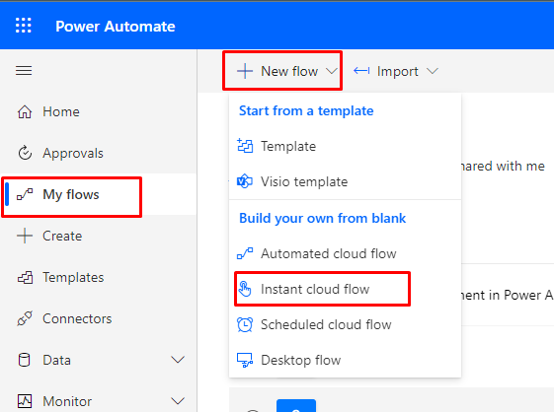Open the Import dropdown arrow

433,71
